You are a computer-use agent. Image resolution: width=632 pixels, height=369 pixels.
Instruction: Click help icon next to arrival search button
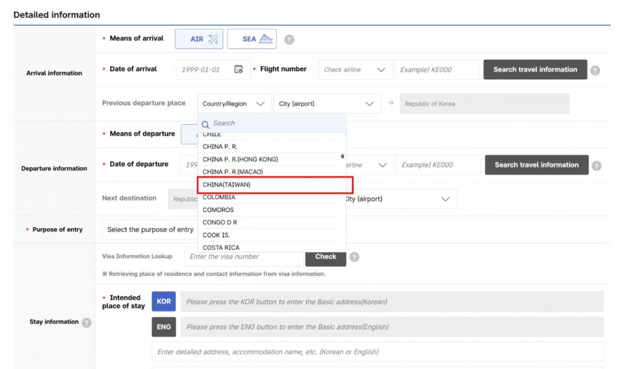pyautogui.click(x=595, y=70)
